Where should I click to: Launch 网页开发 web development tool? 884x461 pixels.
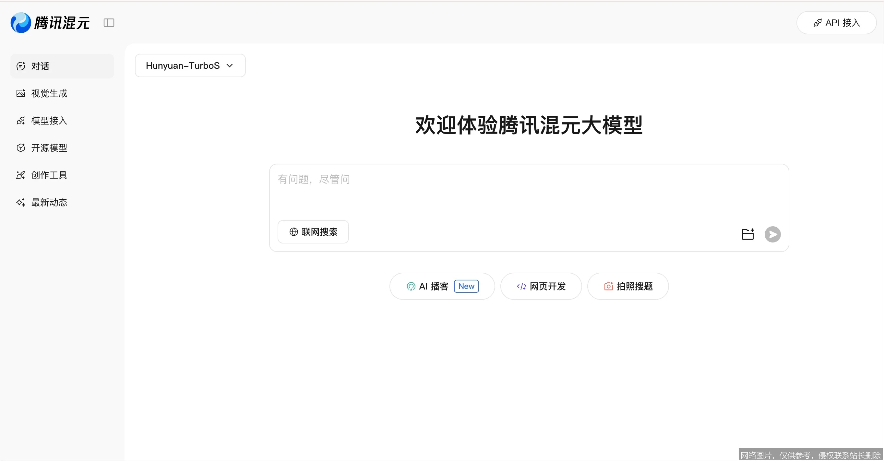tap(541, 286)
